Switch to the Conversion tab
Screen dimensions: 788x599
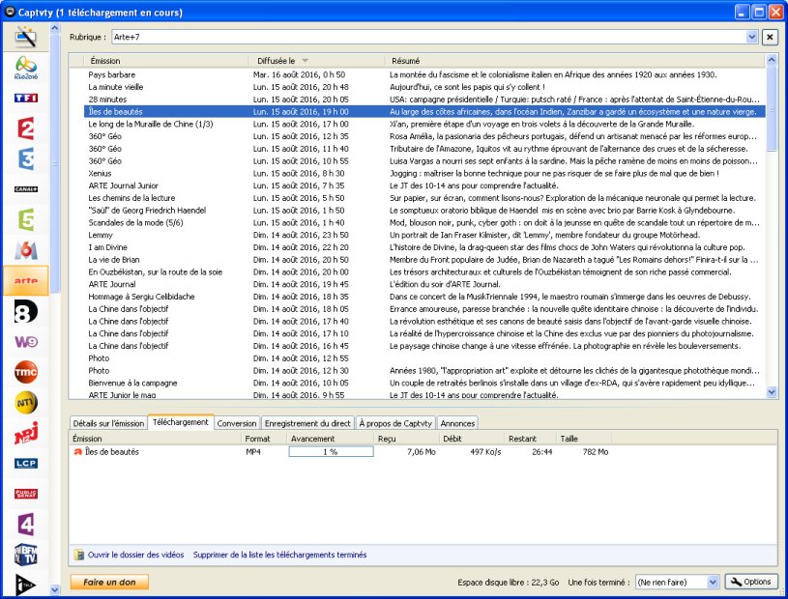(237, 423)
